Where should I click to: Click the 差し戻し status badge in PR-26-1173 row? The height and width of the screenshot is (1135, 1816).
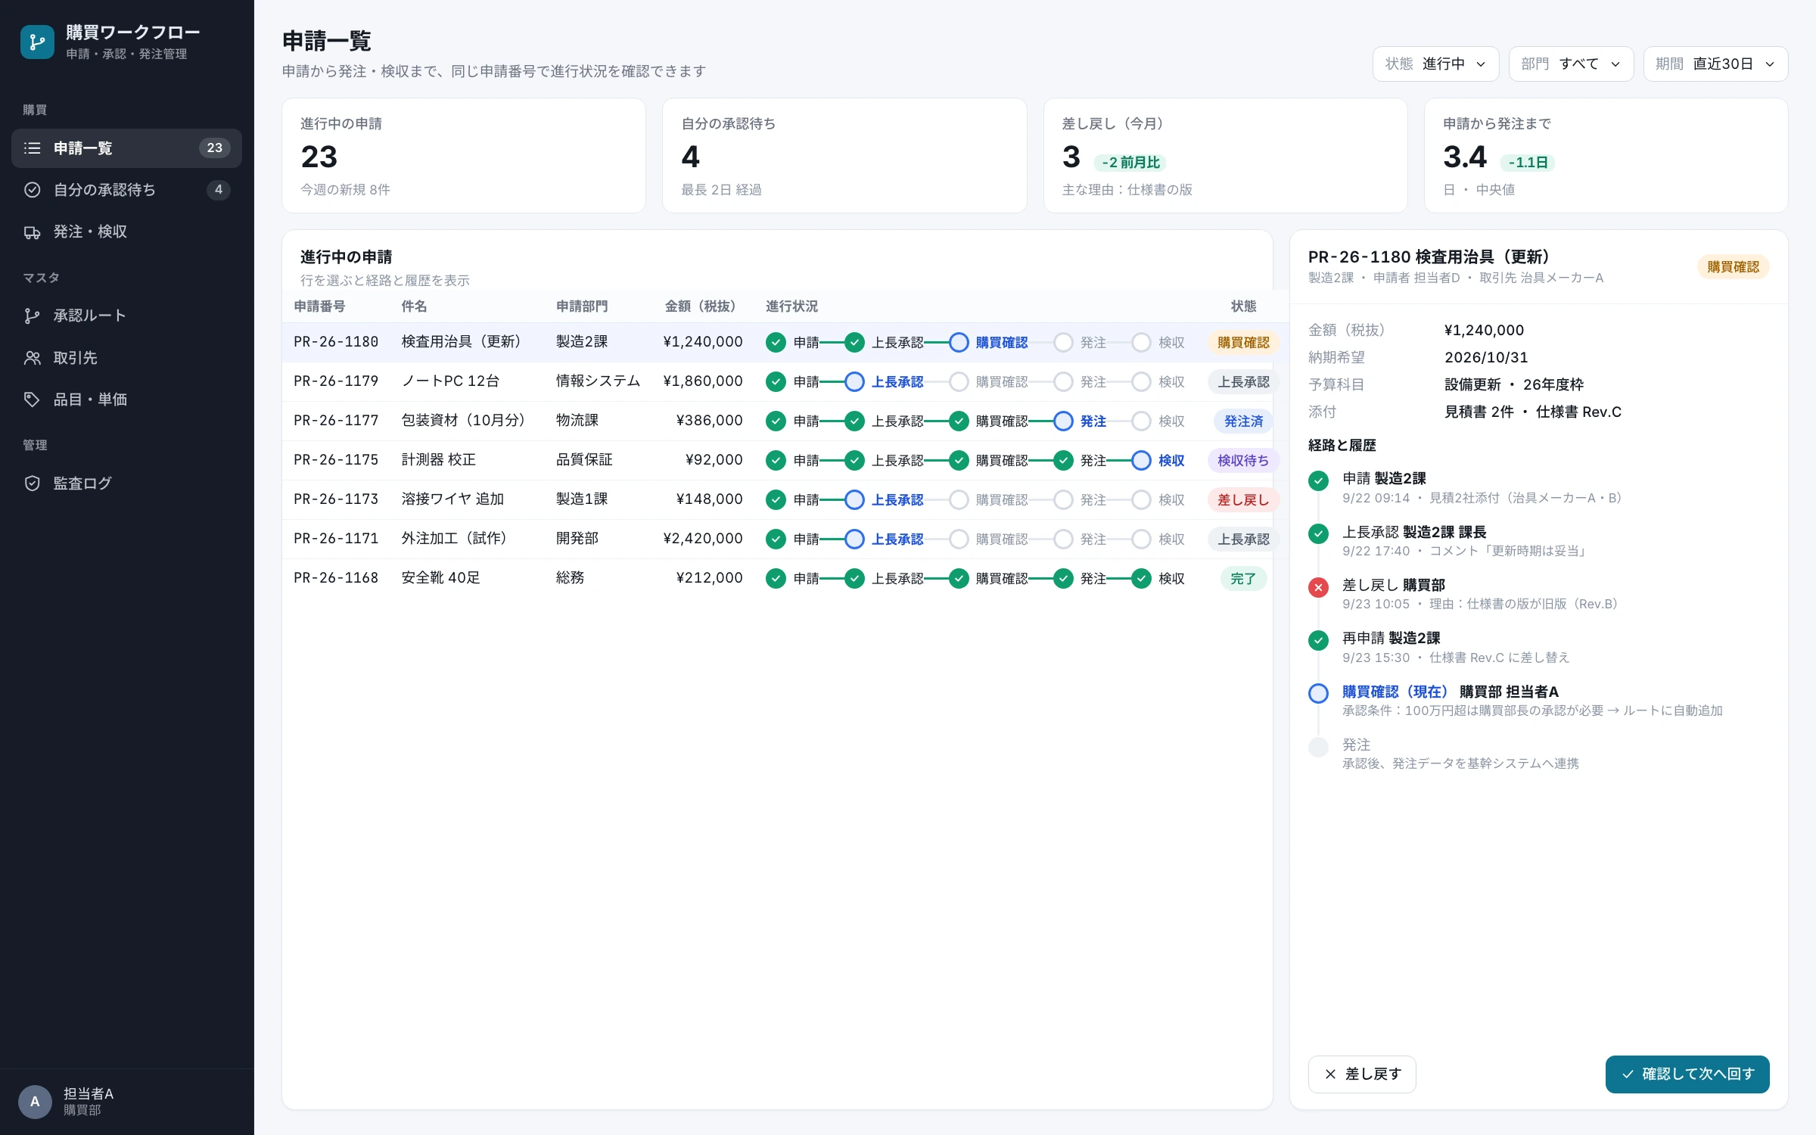point(1243,500)
